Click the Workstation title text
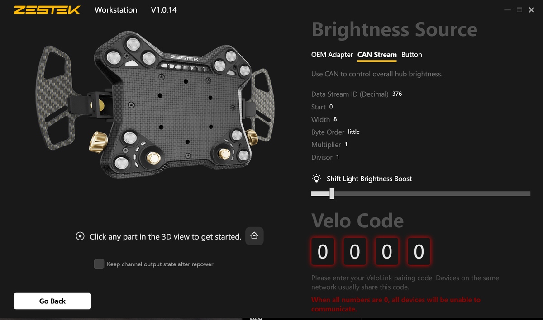 116,9
